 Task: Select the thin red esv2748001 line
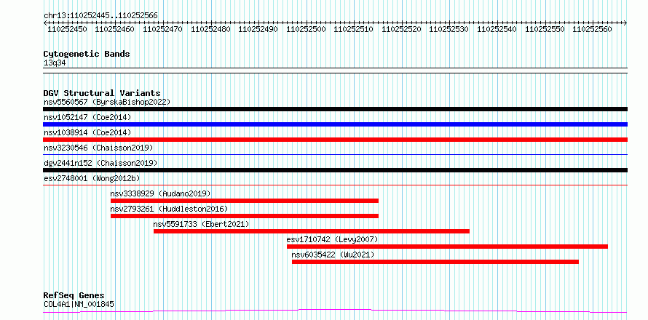pyautogui.click(x=335, y=185)
